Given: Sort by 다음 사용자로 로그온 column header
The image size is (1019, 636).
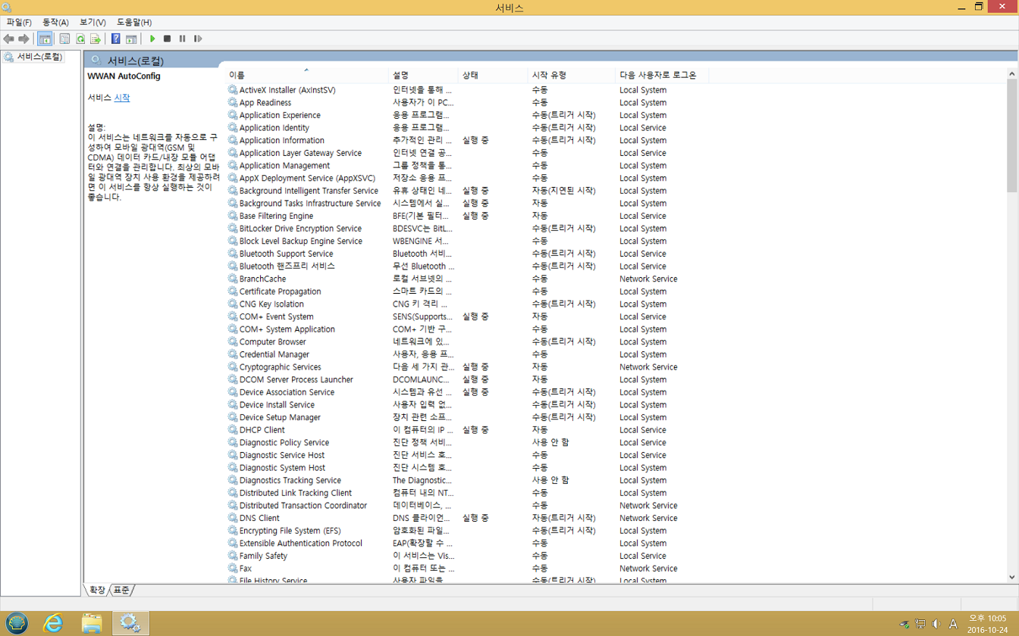Looking at the screenshot, I should click(662, 75).
